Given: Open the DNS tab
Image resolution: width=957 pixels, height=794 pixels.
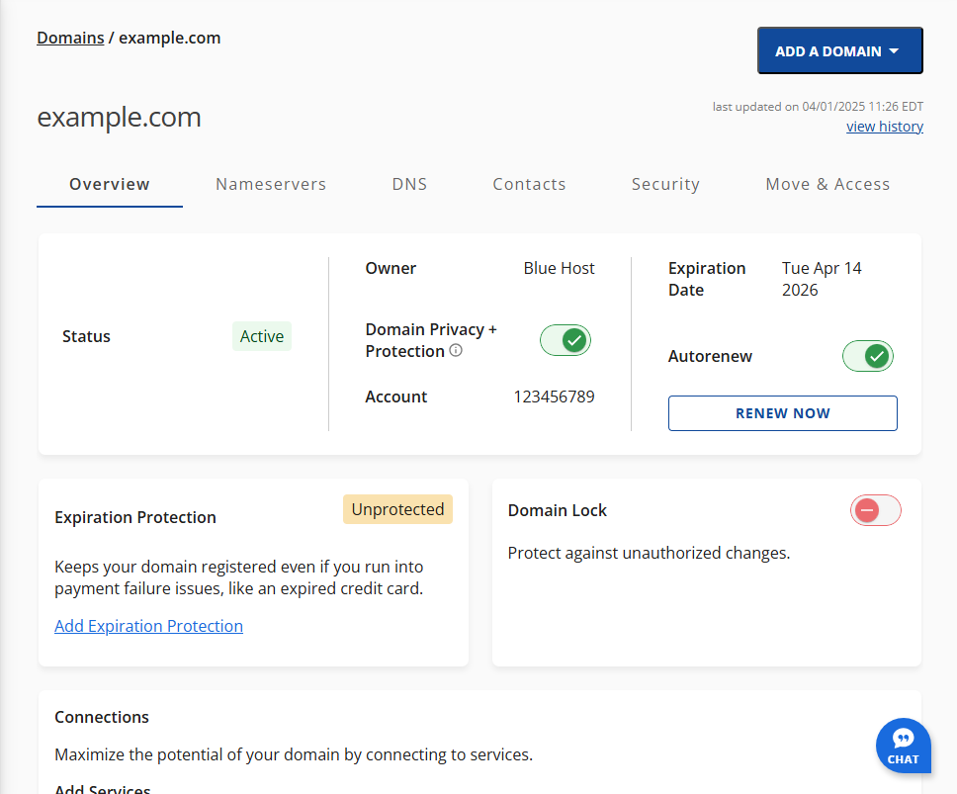Looking at the screenshot, I should point(409,184).
